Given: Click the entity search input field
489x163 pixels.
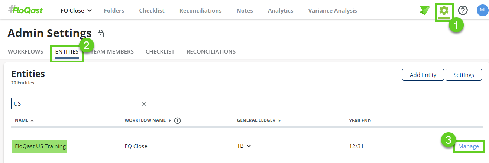Looking at the screenshot, I should pos(74,104).
